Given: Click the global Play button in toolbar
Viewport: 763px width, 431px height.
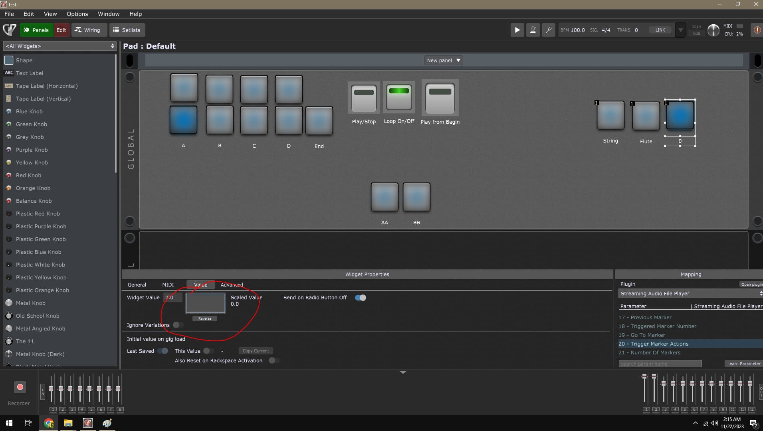Looking at the screenshot, I should (x=517, y=30).
